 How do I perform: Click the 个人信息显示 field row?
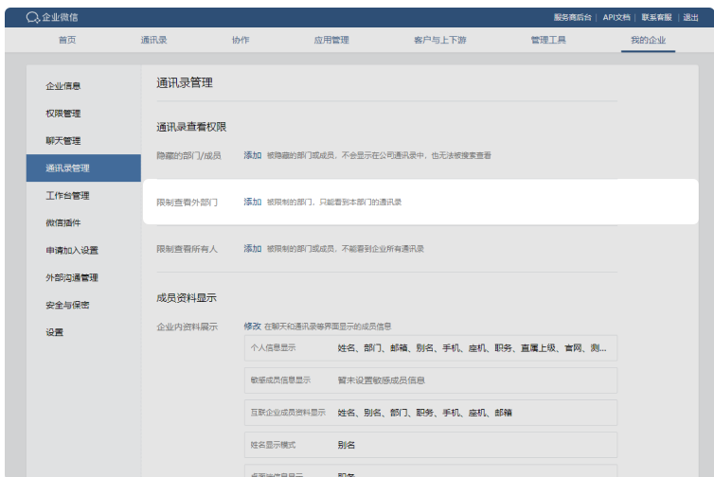click(x=430, y=348)
